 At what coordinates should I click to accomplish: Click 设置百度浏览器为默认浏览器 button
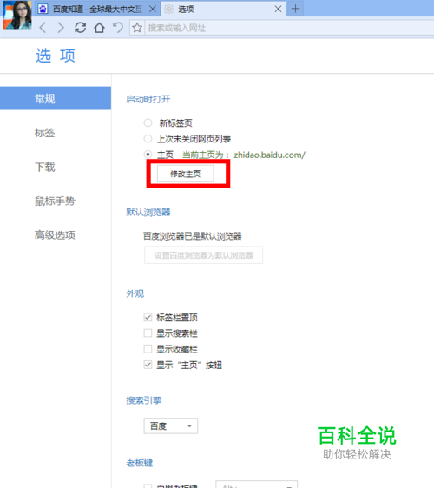(203, 255)
